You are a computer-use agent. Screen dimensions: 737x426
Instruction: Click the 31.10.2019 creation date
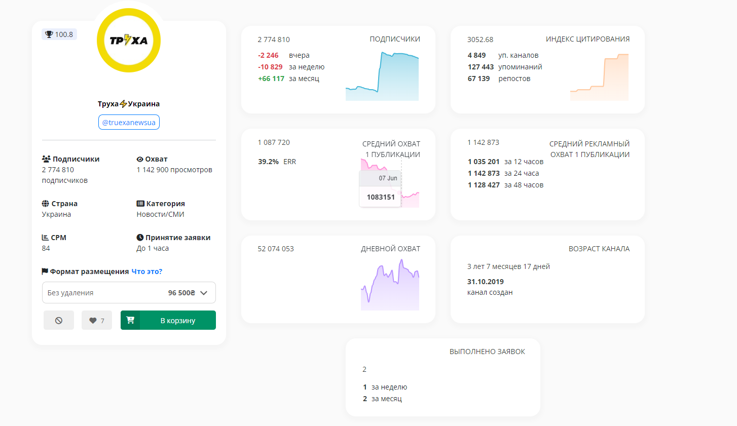(x=486, y=282)
